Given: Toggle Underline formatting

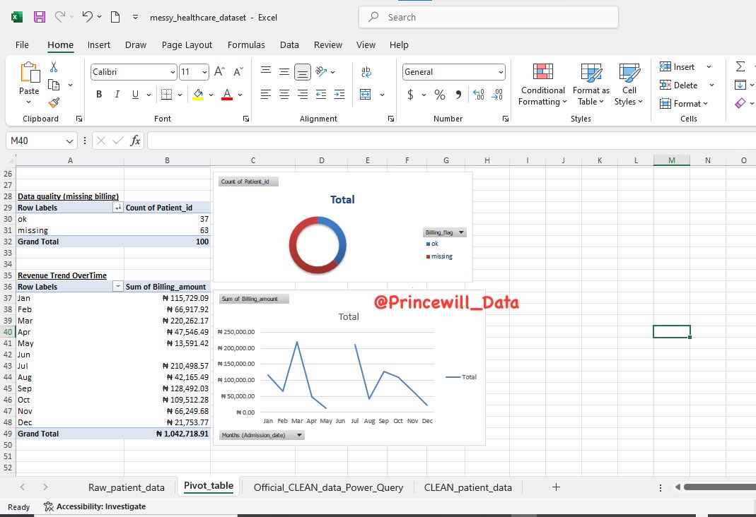Looking at the screenshot, I should tap(136, 95).
